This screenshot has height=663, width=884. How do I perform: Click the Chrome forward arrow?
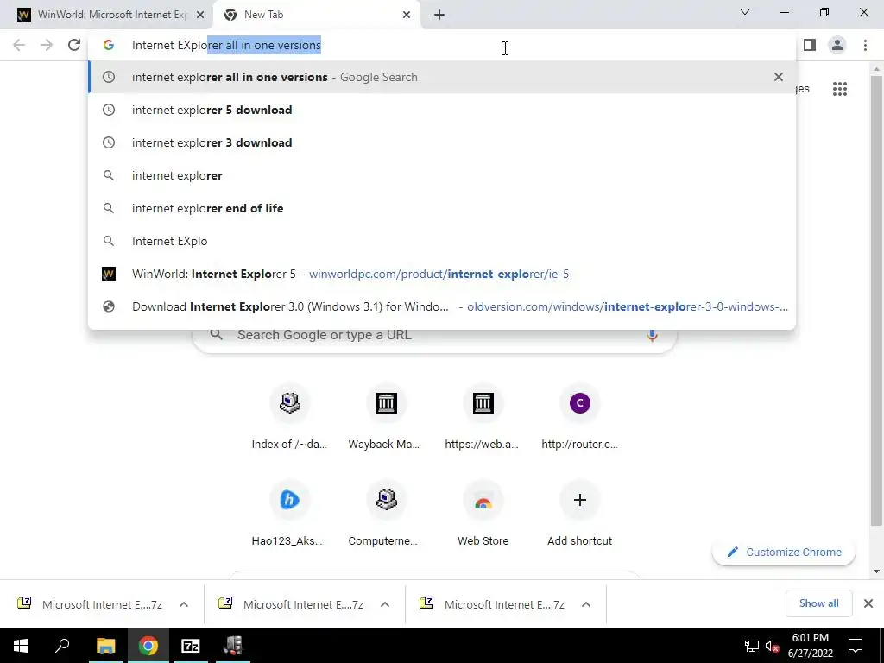47,45
